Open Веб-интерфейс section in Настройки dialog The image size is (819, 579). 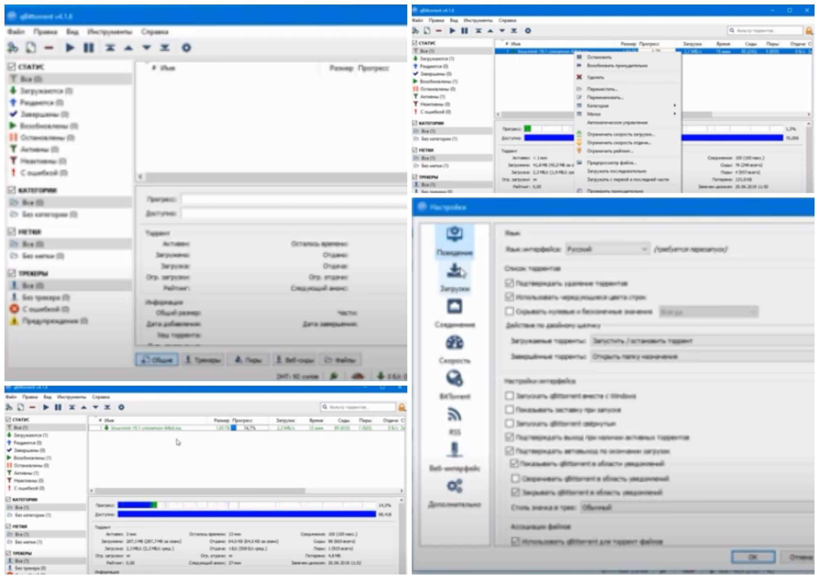pos(454,457)
